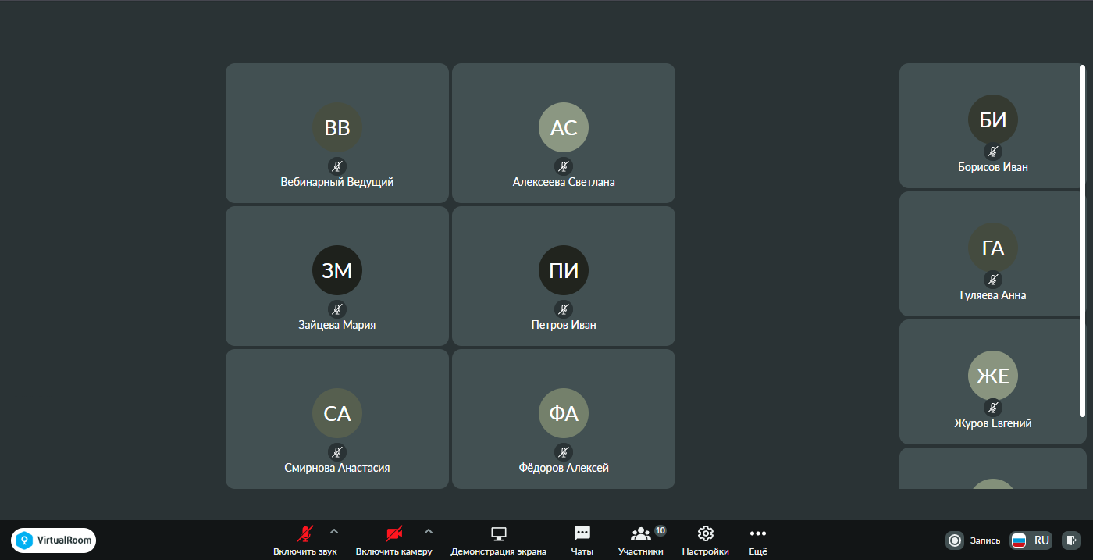
Task: Click muted mic icon of Смирнова Анастасия
Action: [337, 451]
